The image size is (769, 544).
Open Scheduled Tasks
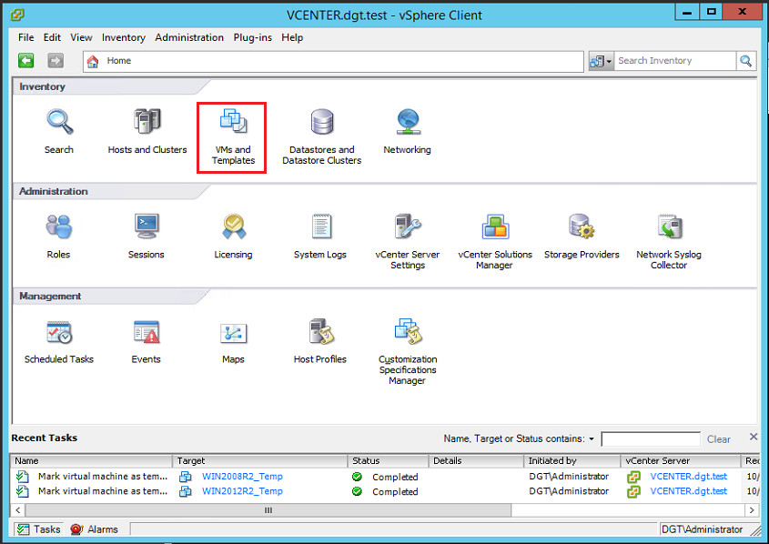[x=59, y=332]
